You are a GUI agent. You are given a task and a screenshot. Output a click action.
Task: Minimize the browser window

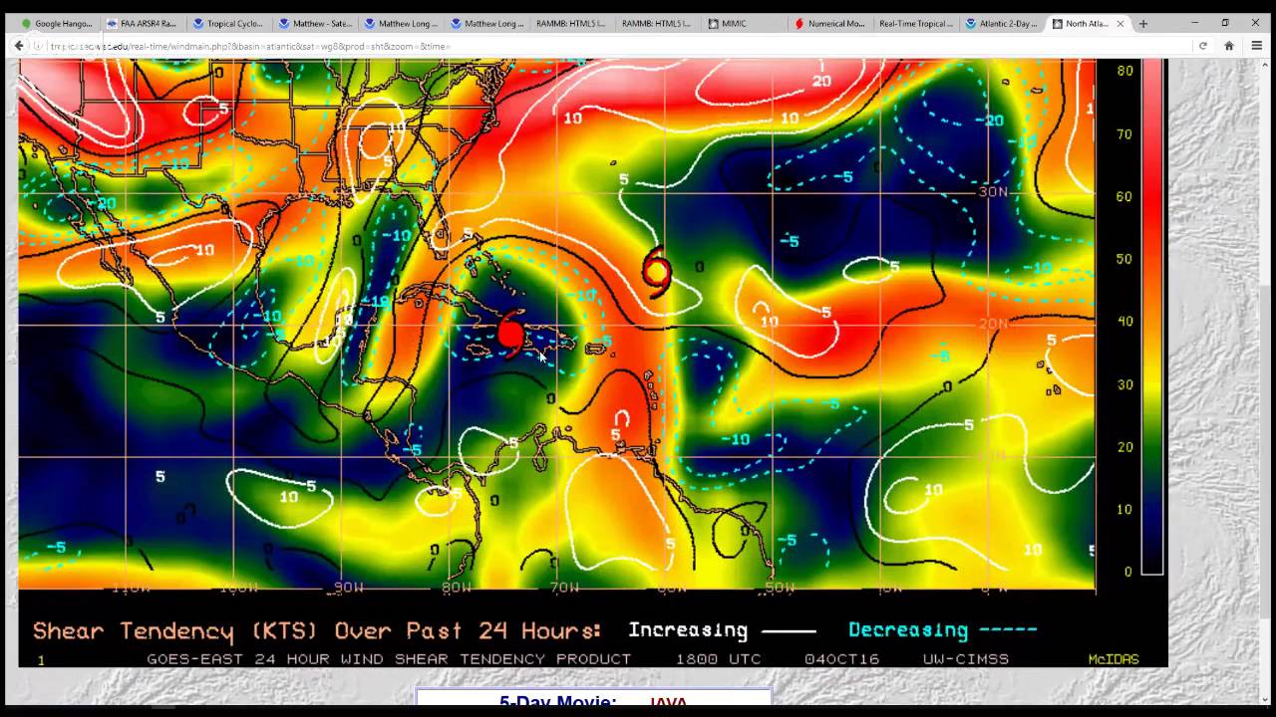pos(1195,22)
